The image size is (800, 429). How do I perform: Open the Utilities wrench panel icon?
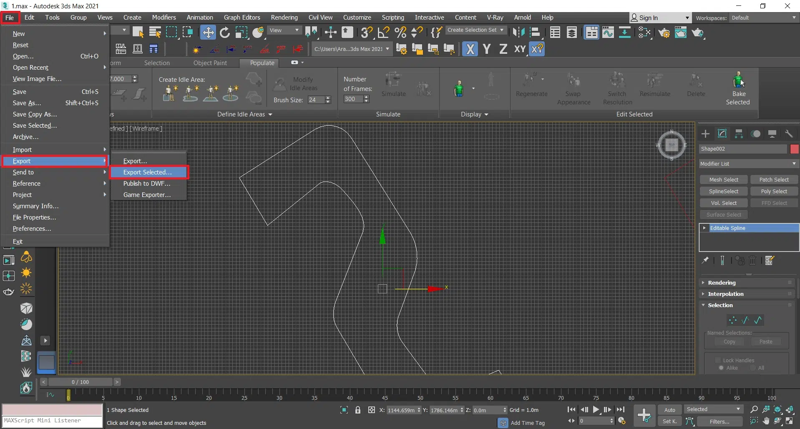[x=789, y=134]
